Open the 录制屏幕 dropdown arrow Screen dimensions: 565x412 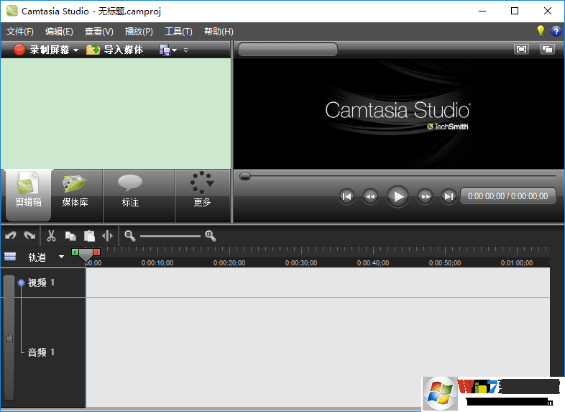pos(75,50)
